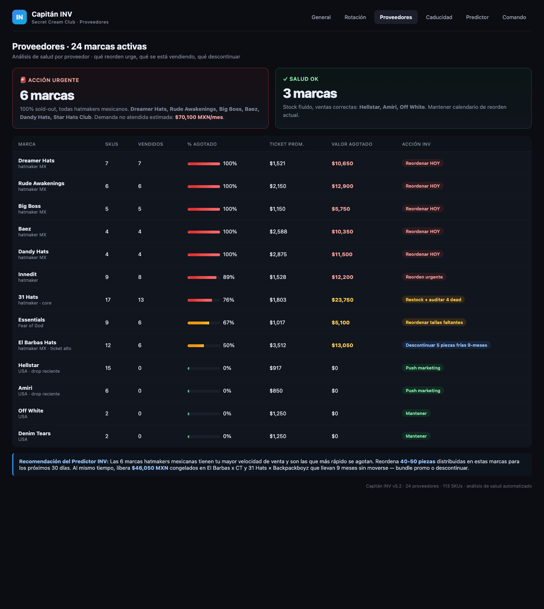Click Push marketing badge for Hellstar
Viewport: 544px width, 609px height.
click(x=423, y=368)
